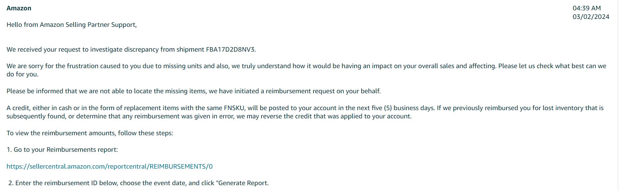
Task: Click the 'five (5) business days' text
Action: point(403,108)
